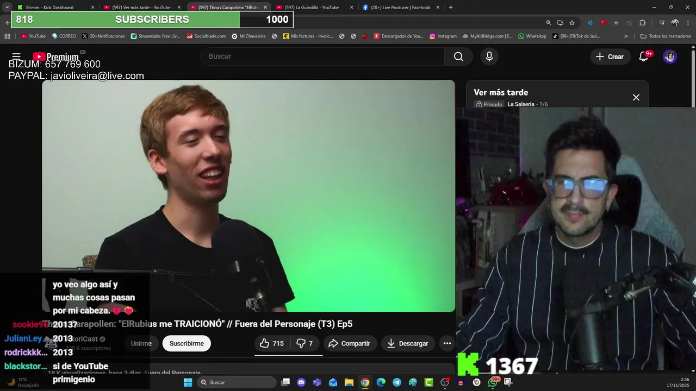Close the Ver más tarde playlist panel

(x=636, y=97)
